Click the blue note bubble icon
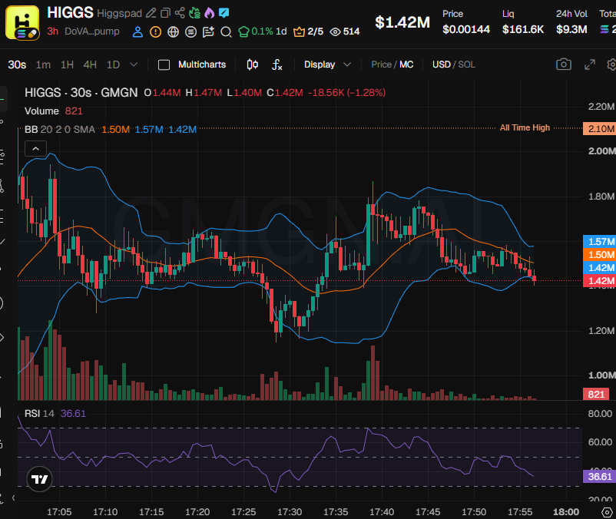Image resolution: width=616 pixels, height=519 pixels. [224, 13]
